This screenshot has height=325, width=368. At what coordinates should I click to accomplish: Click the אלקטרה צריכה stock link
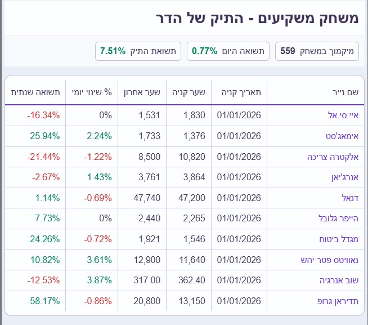pyautogui.click(x=335, y=157)
